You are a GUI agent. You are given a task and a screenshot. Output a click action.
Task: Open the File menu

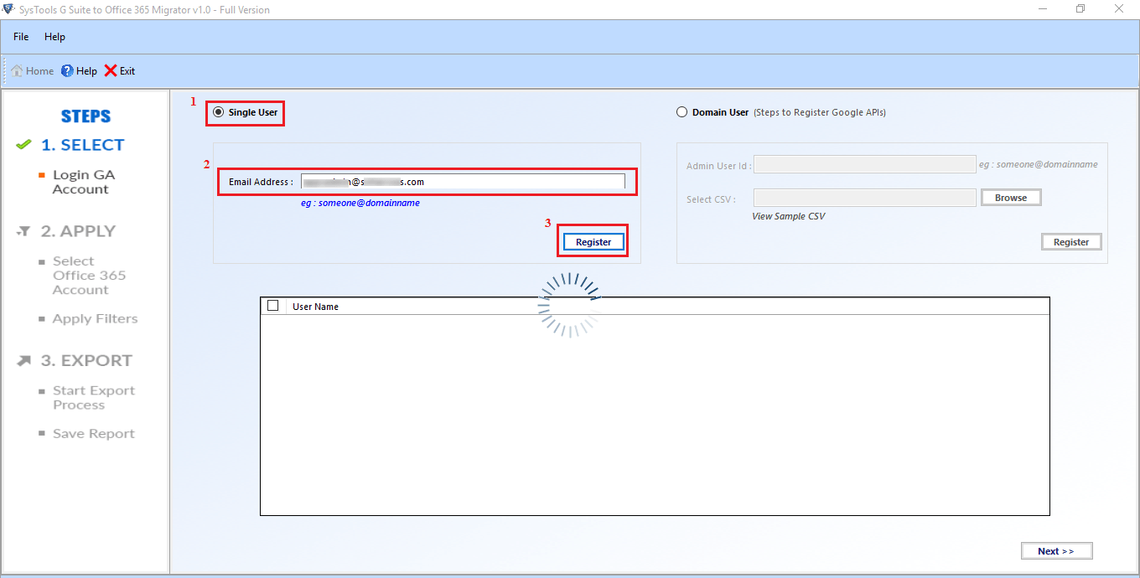(x=21, y=37)
